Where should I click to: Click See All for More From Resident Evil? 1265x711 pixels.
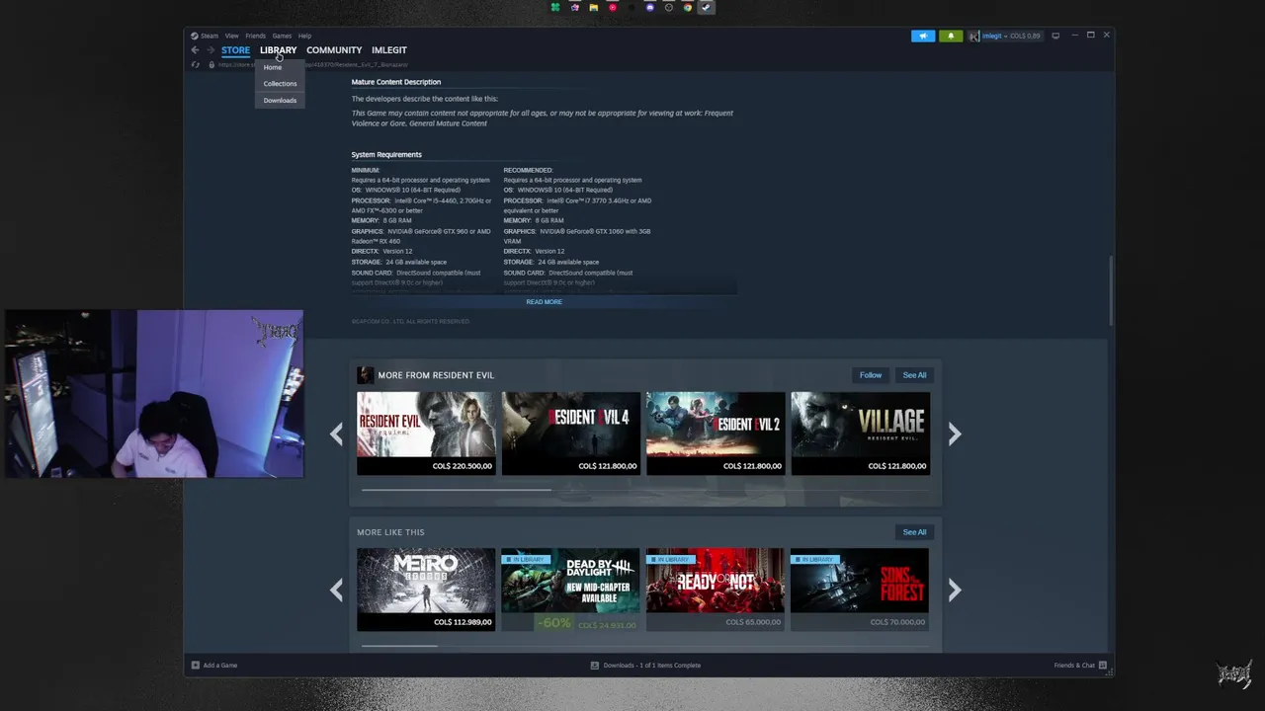click(x=914, y=375)
